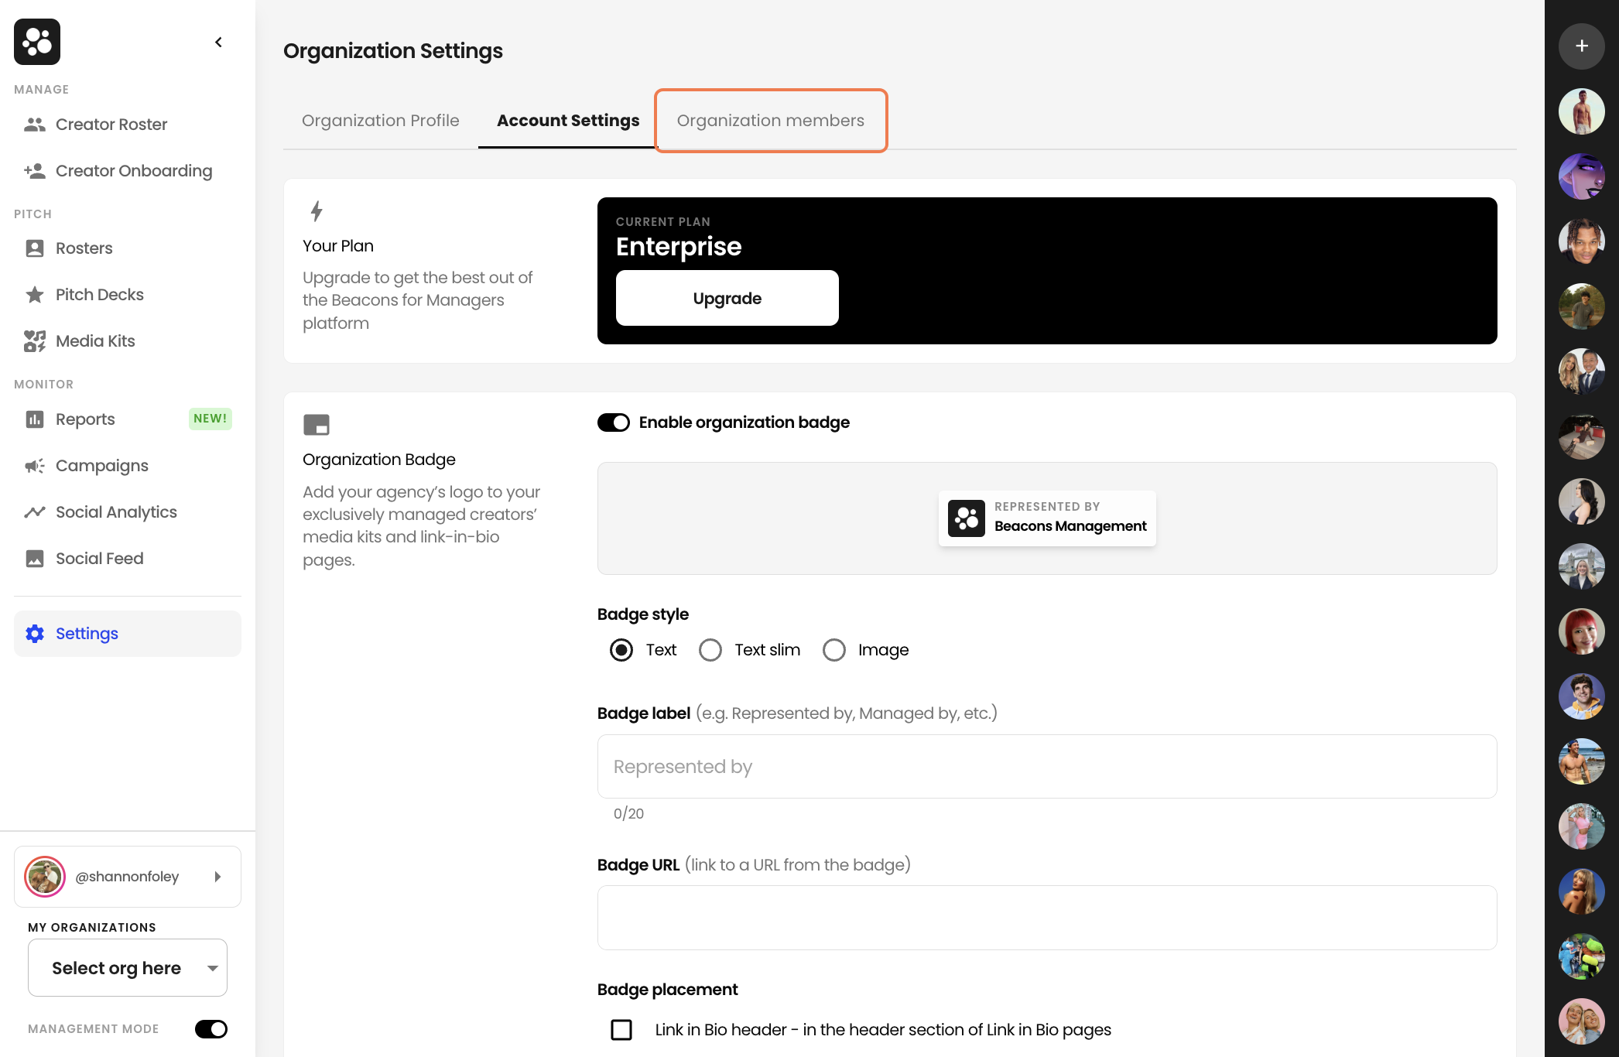Toggle Enable organization badge switch
This screenshot has height=1057, width=1619.
(x=614, y=422)
